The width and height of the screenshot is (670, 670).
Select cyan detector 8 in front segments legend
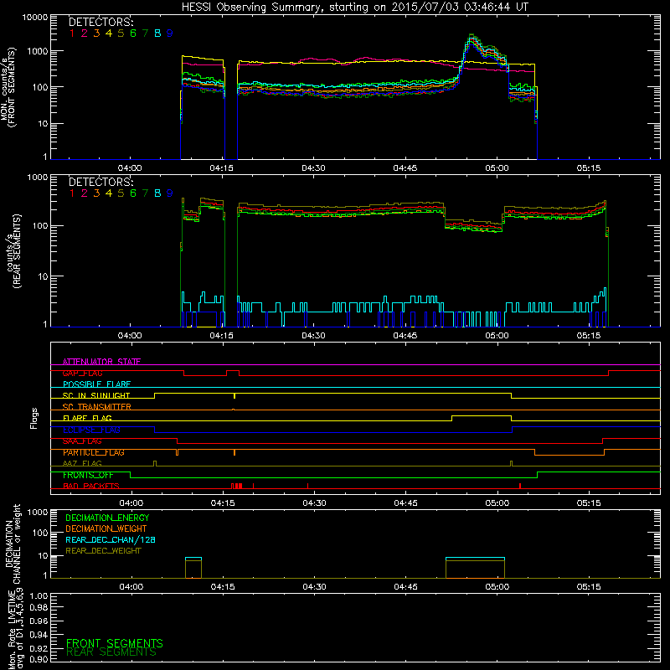[x=157, y=33]
